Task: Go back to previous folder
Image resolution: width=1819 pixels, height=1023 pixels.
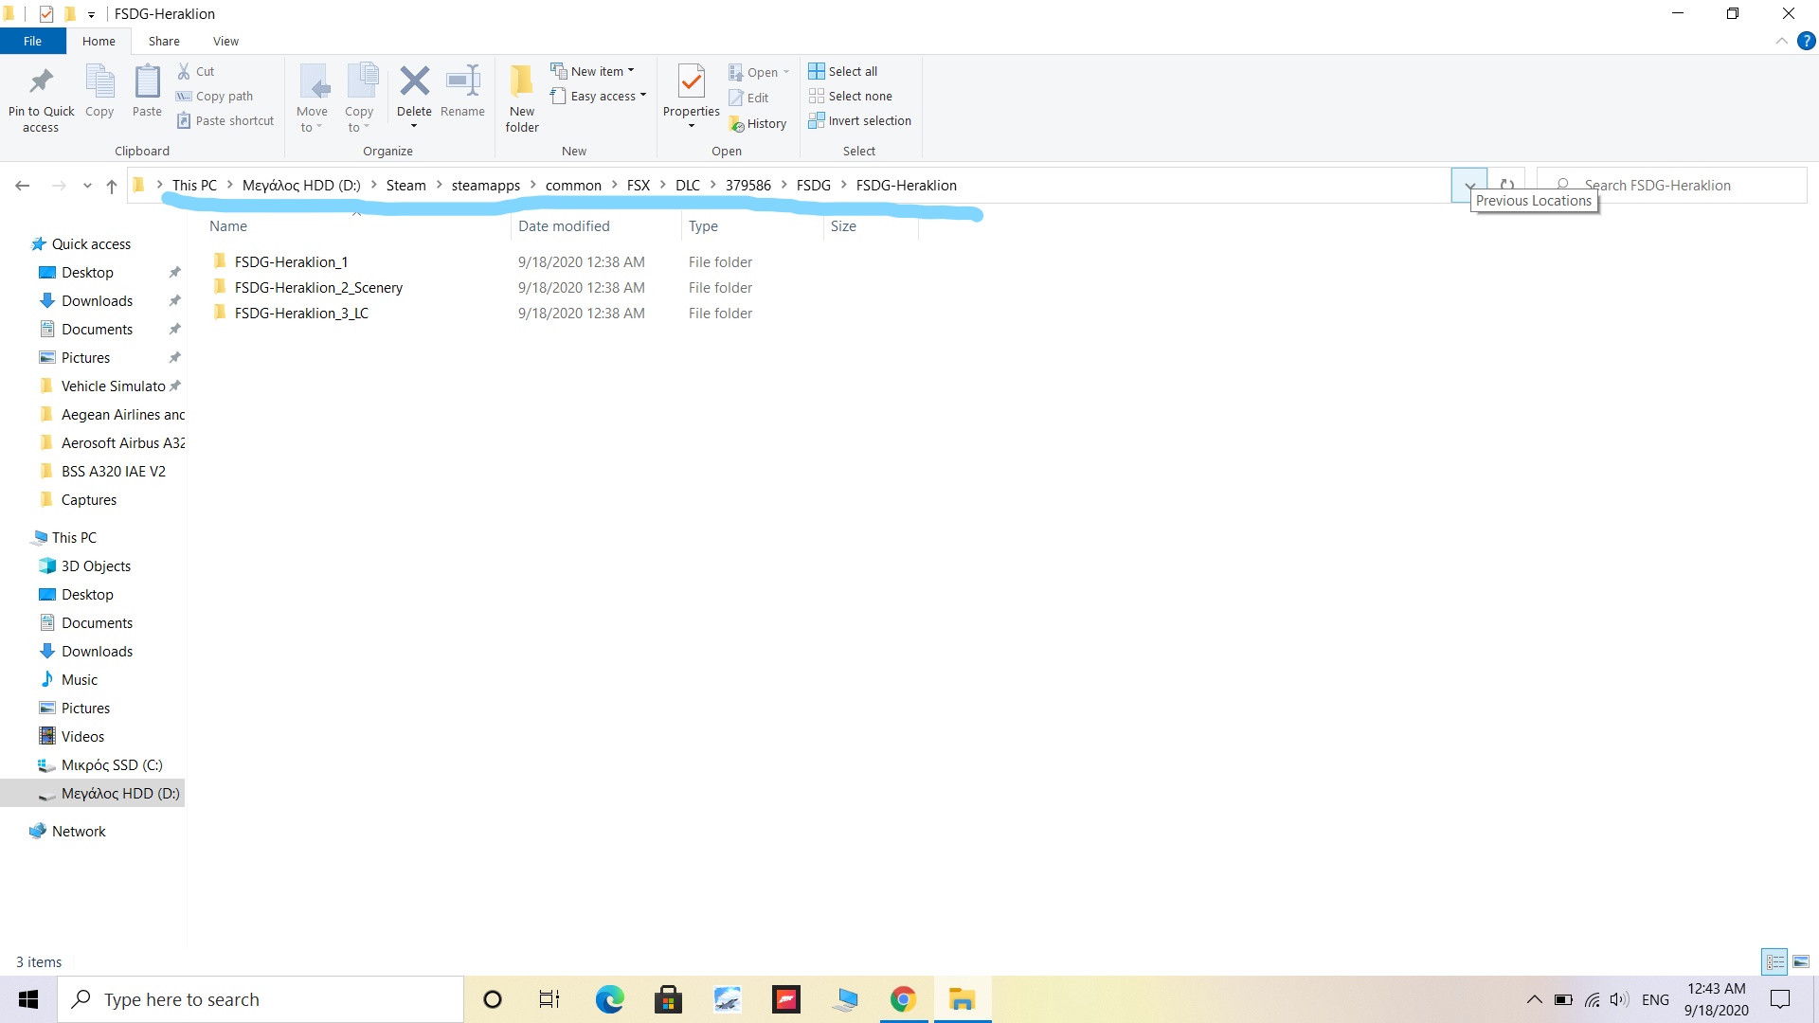Action: coord(23,186)
